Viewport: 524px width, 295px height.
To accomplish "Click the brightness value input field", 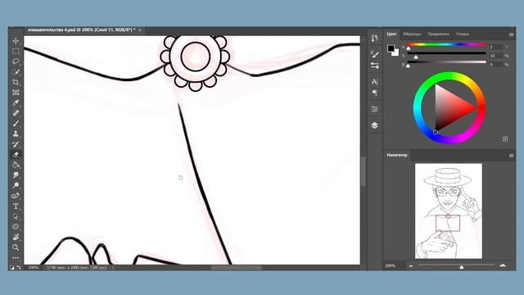I will coord(495,65).
